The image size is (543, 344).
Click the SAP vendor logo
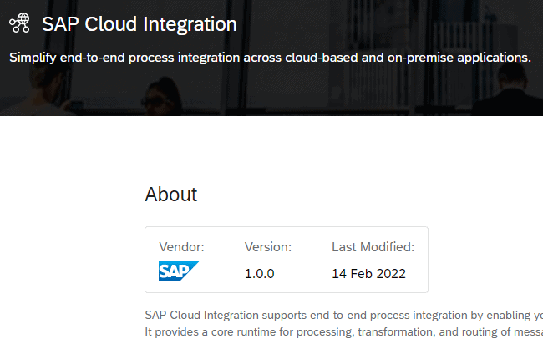(x=179, y=271)
